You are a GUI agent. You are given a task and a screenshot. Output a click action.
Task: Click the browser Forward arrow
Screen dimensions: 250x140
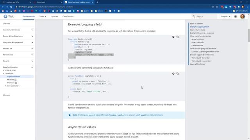[7, 7]
